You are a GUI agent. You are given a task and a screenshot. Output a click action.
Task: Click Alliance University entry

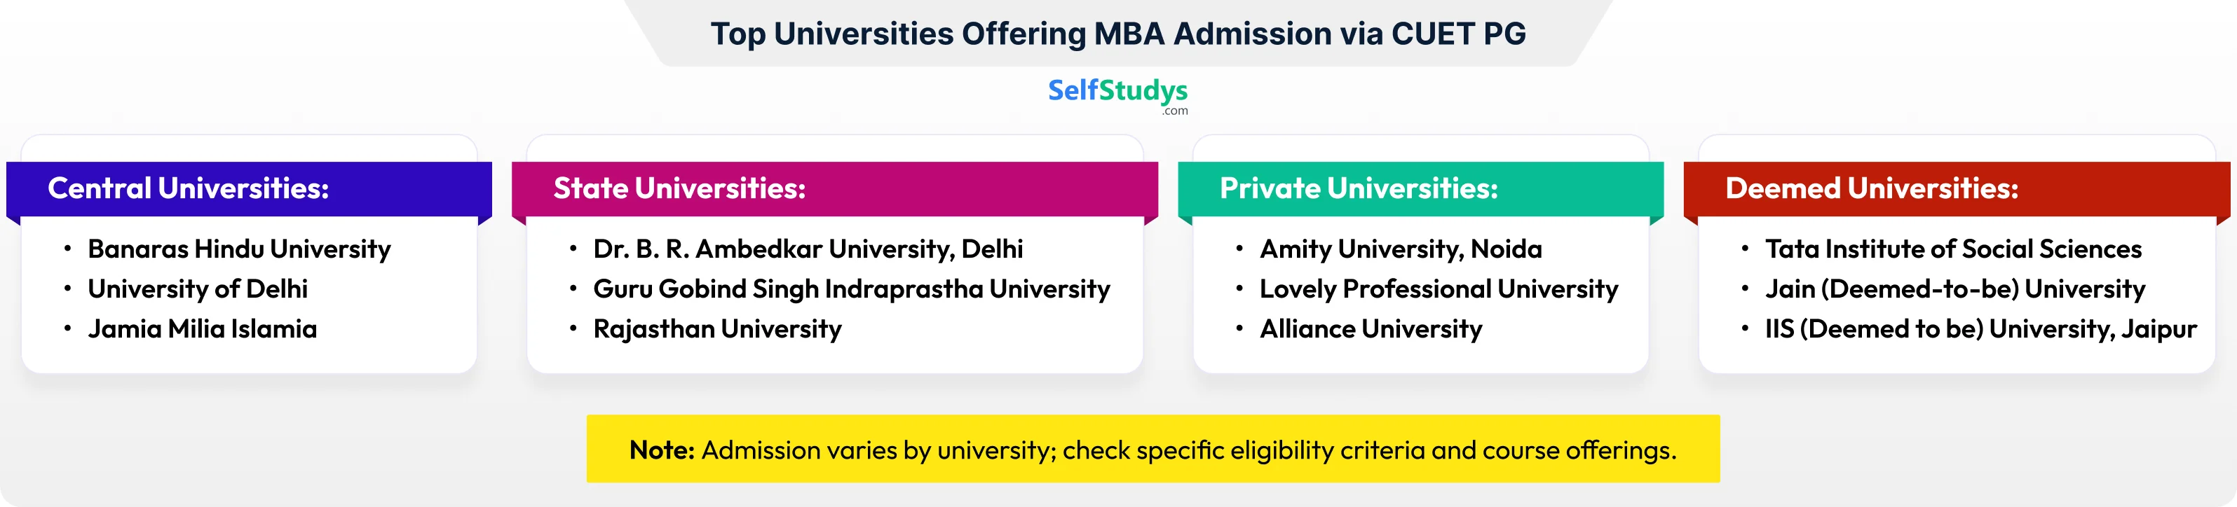click(1371, 329)
